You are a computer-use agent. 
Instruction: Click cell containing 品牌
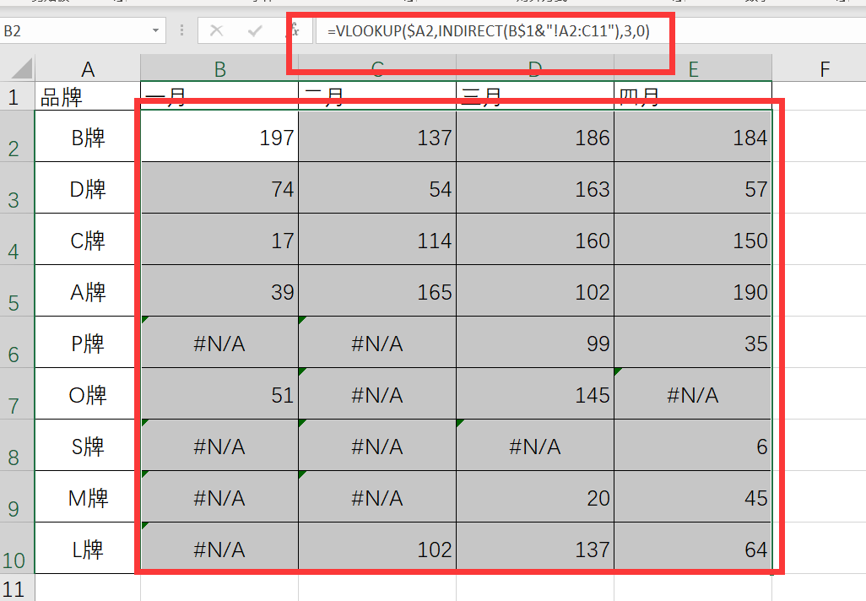click(x=88, y=96)
